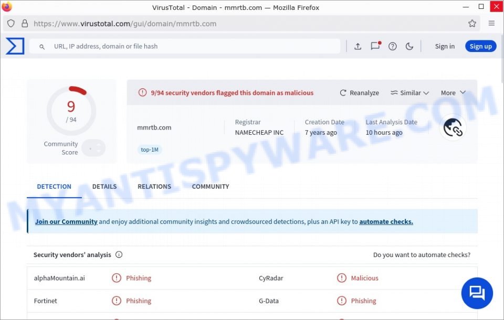
Task: Switch to the RELATIONS tab
Action: tap(154, 186)
